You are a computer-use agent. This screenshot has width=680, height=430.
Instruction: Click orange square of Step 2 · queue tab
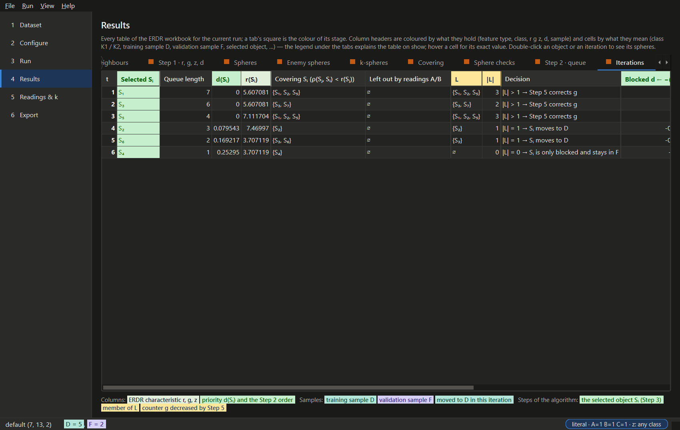pyautogui.click(x=537, y=62)
